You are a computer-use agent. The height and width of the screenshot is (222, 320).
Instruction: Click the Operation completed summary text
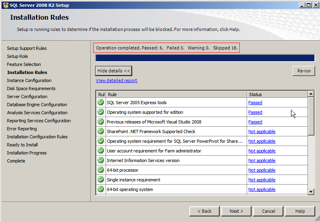pyautogui.click(x=166, y=48)
